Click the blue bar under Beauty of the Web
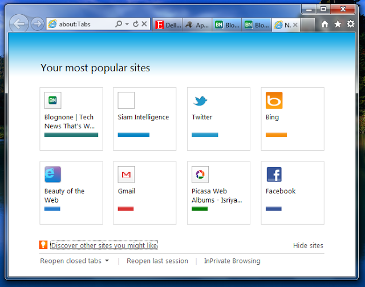Viewport: 365px width, 287px height. click(x=52, y=209)
